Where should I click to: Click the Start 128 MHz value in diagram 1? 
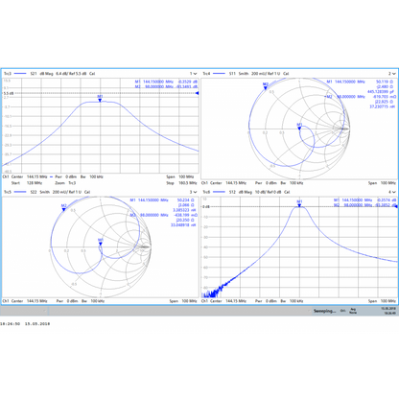(27, 183)
